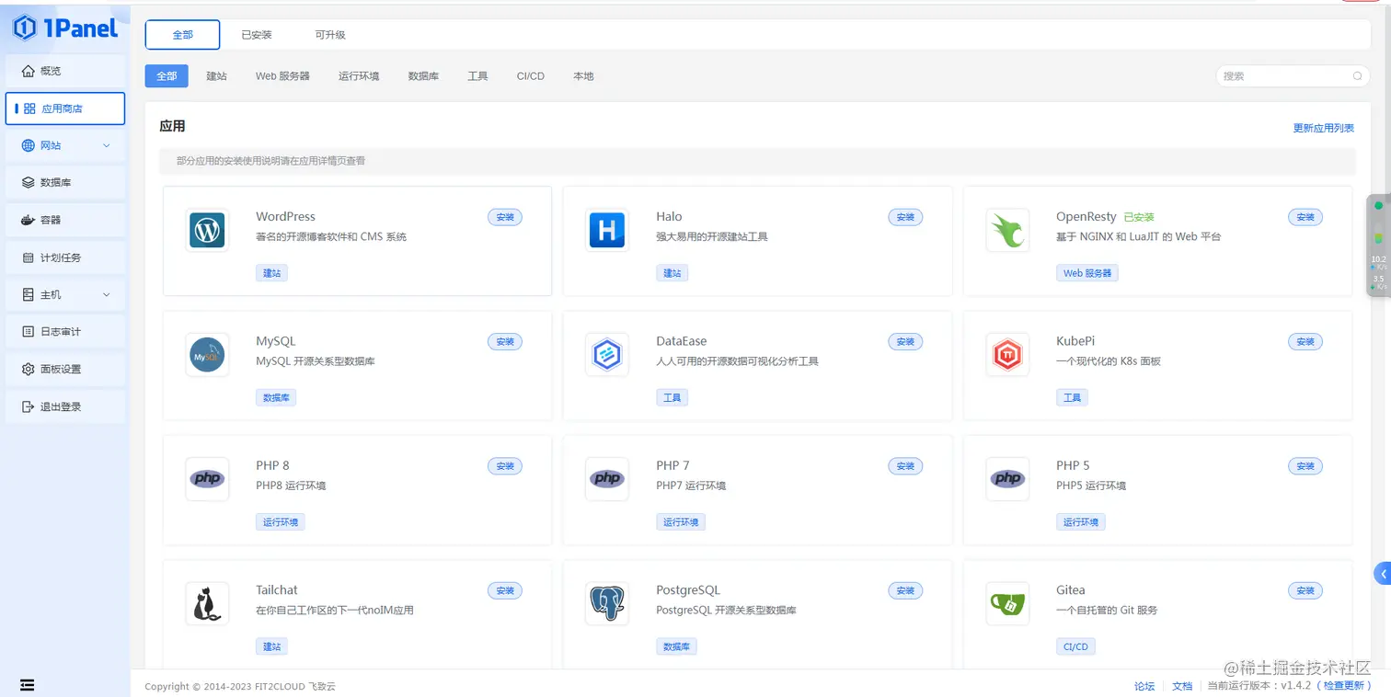The image size is (1391, 697).
Task: Filter apps by 建站 category
Action: (x=216, y=76)
